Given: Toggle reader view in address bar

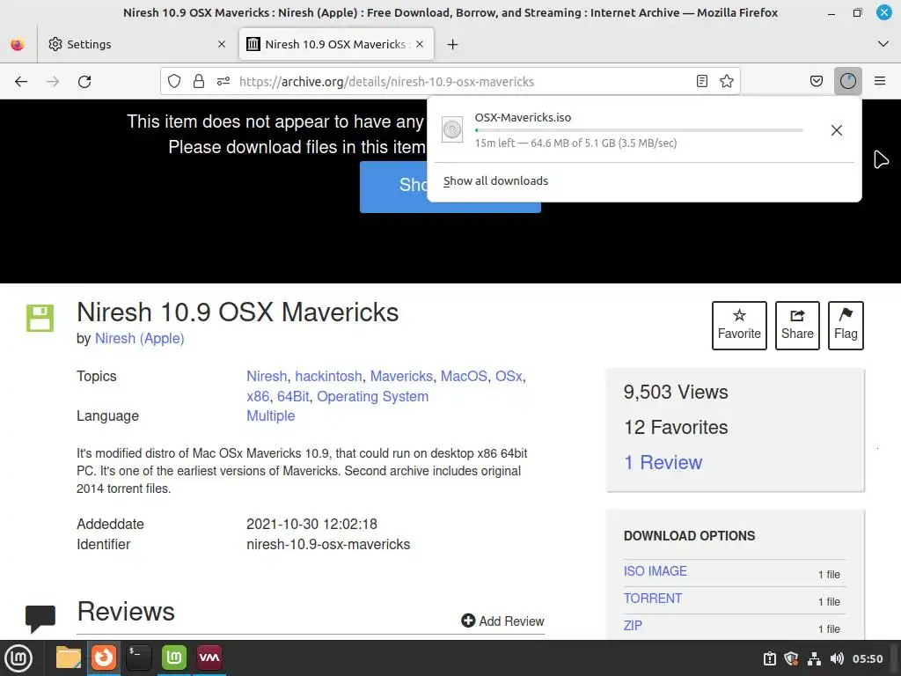Looking at the screenshot, I should [x=701, y=81].
